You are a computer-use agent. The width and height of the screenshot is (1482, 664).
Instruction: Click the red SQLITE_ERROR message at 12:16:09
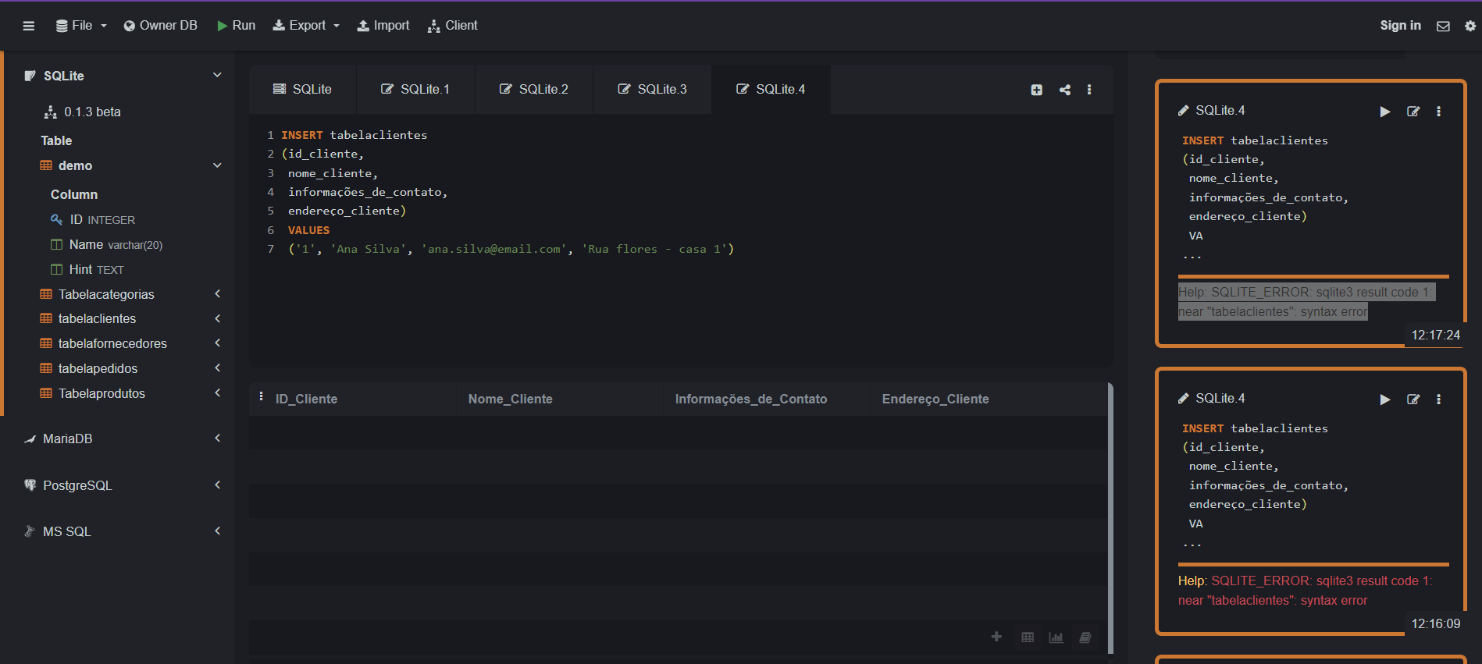tap(1306, 591)
